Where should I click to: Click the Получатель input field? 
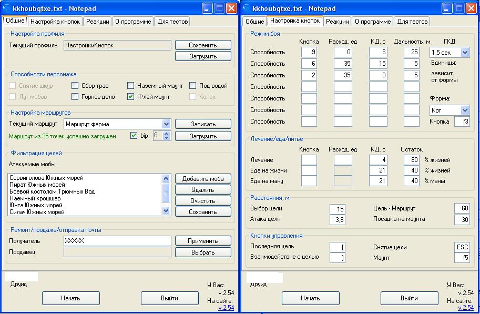tap(117, 241)
